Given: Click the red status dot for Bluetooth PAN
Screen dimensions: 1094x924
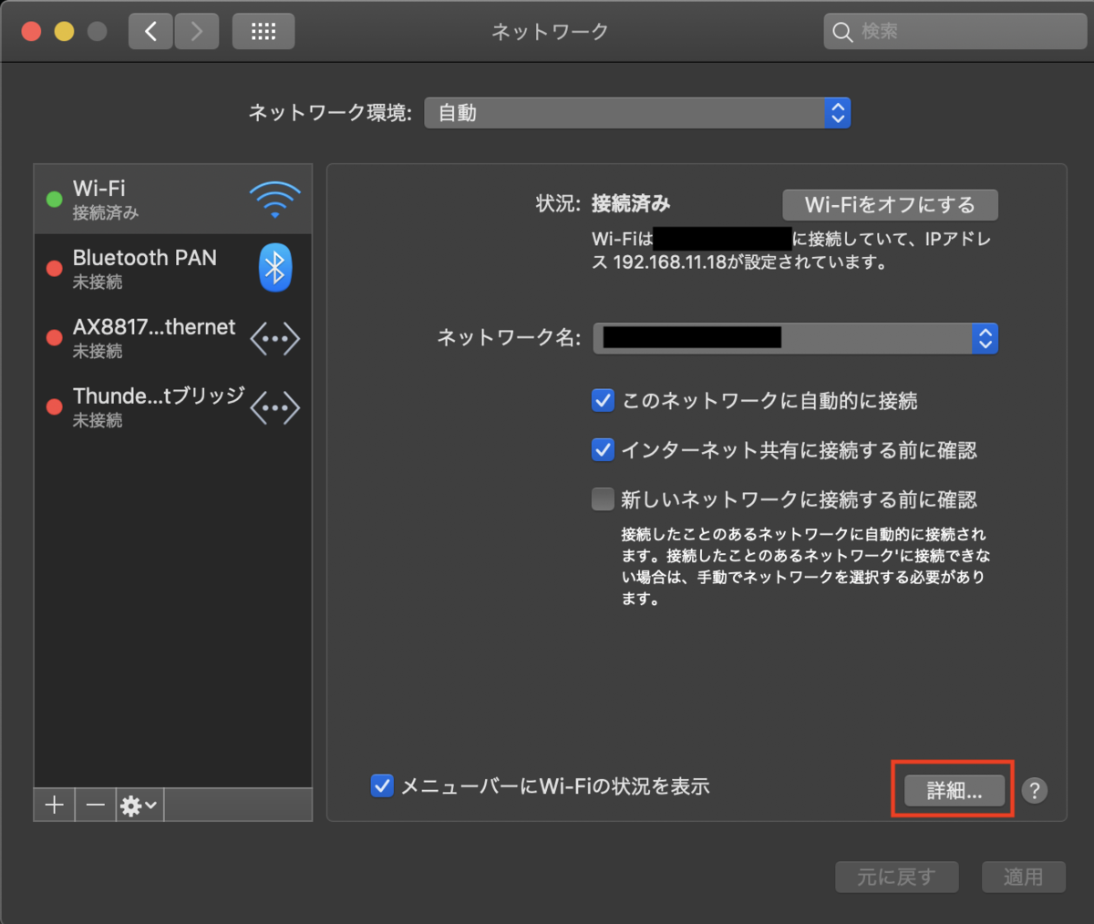Looking at the screenshot, I should click(54, 268).
